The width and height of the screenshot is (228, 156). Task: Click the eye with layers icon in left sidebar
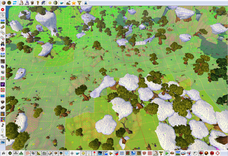[3, 72]
